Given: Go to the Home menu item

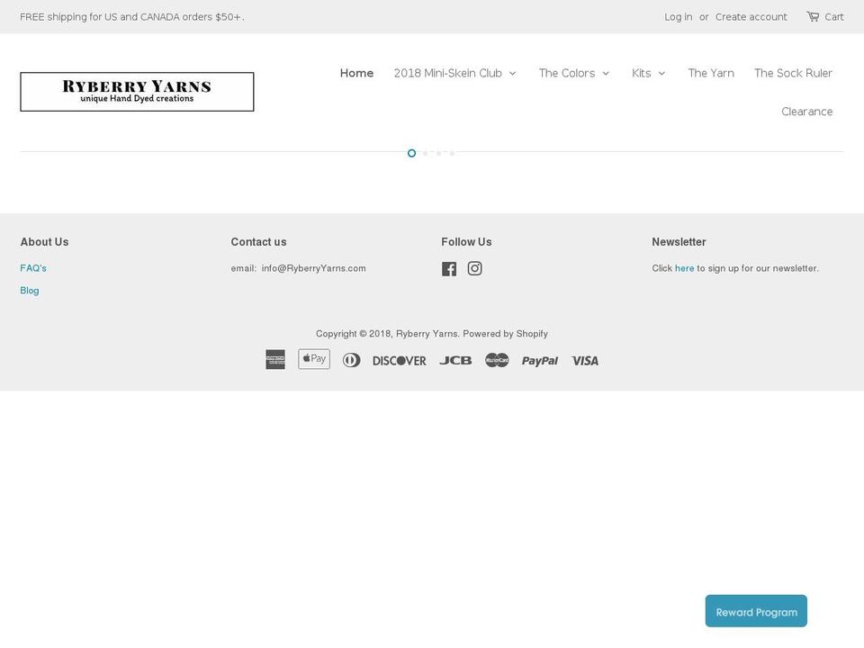Looking at the screenshot, I should tap(356, 73).
